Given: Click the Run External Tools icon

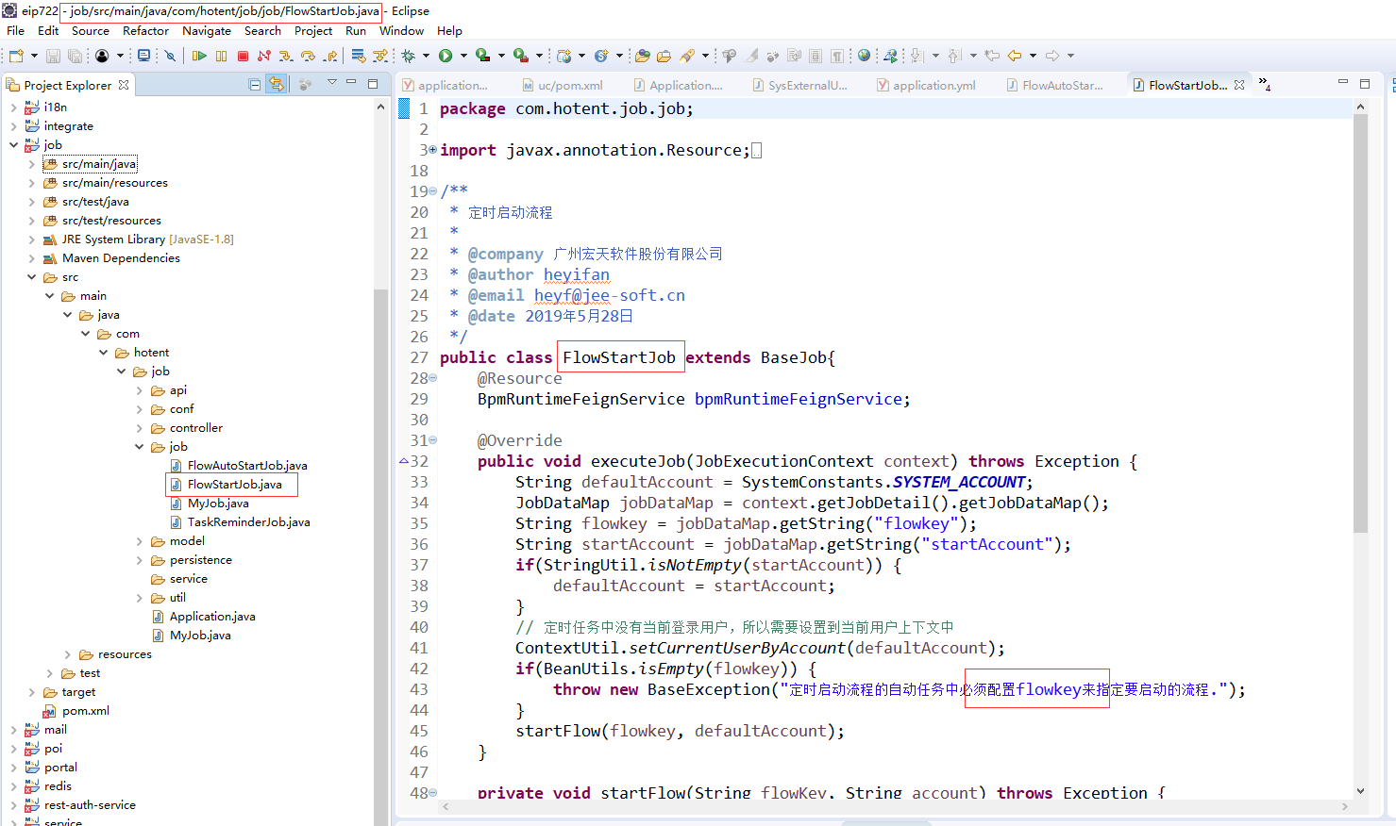Looking at the screenshot, I should pos(520,57).
